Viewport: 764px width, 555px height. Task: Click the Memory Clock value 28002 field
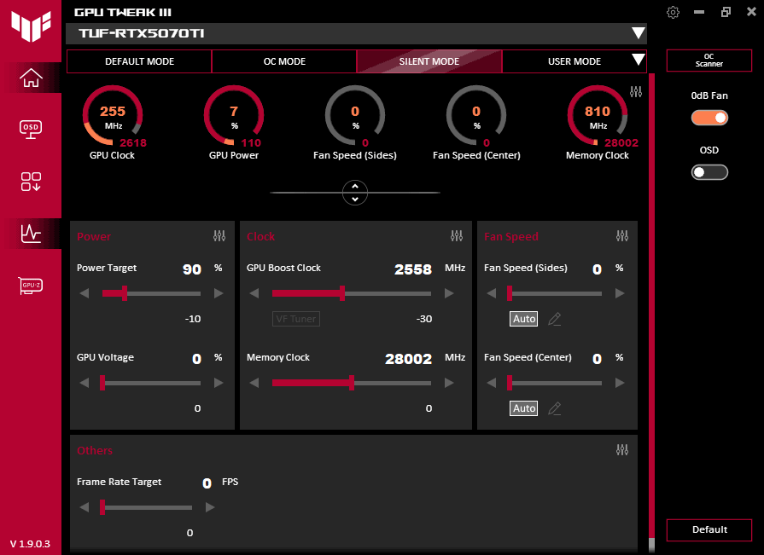click(x=408, y=358)
